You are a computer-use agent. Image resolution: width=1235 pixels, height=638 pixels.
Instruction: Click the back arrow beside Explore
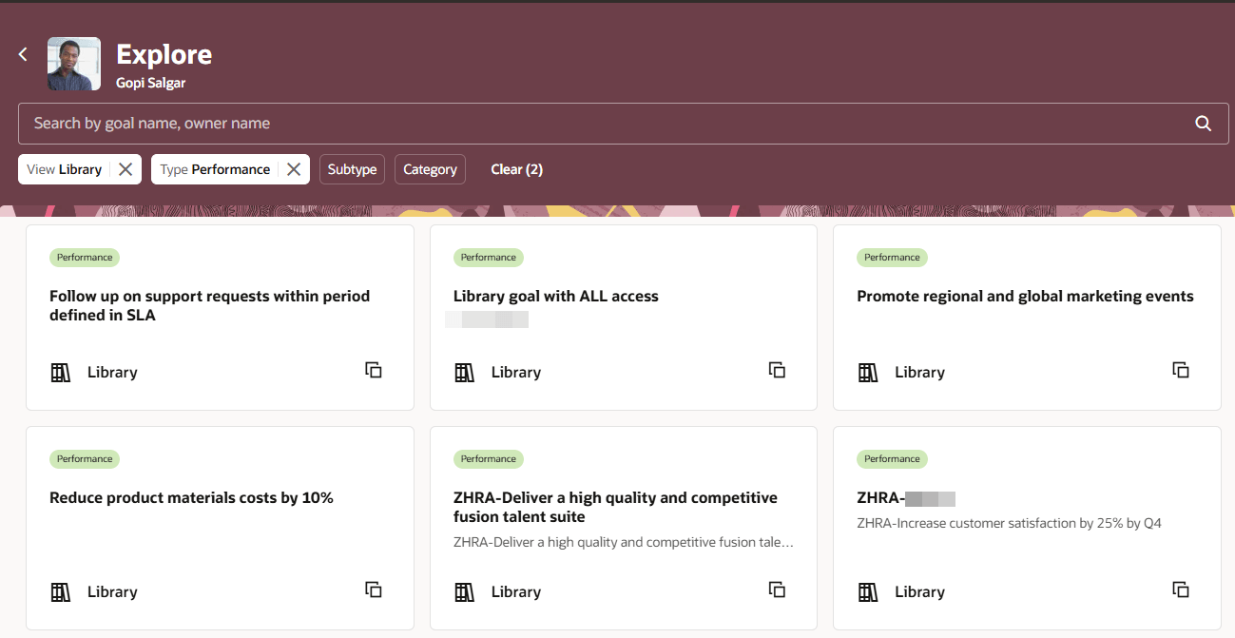tap(24, 54)
